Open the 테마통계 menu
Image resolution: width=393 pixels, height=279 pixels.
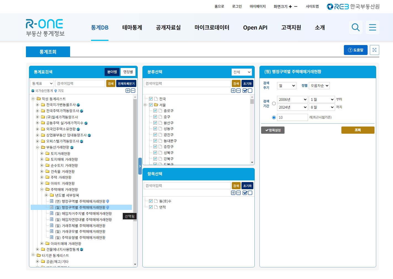coord(132,28)
